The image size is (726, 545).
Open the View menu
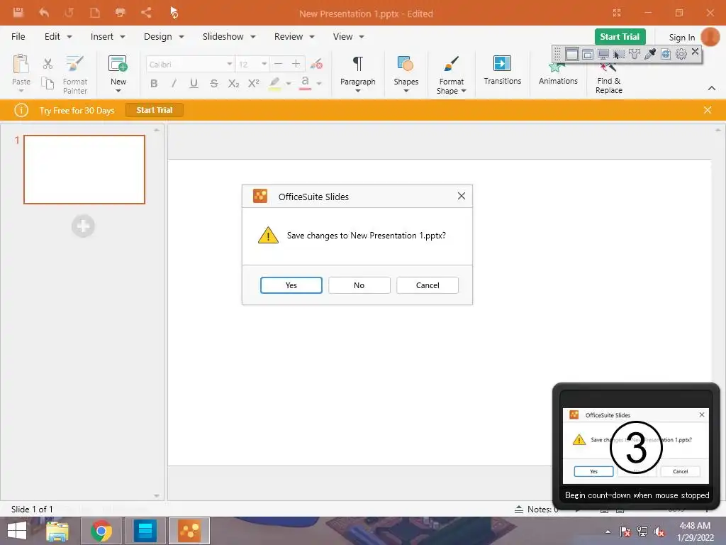pos(348,37)
